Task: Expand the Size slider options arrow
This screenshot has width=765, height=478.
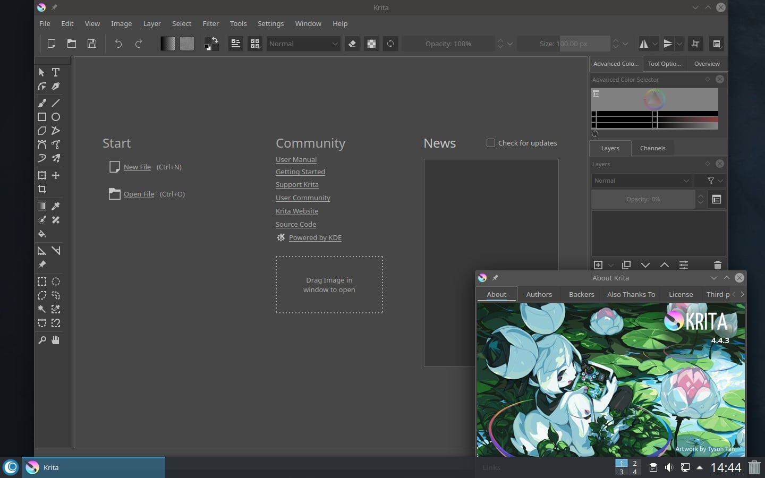Action: [625, 44]
